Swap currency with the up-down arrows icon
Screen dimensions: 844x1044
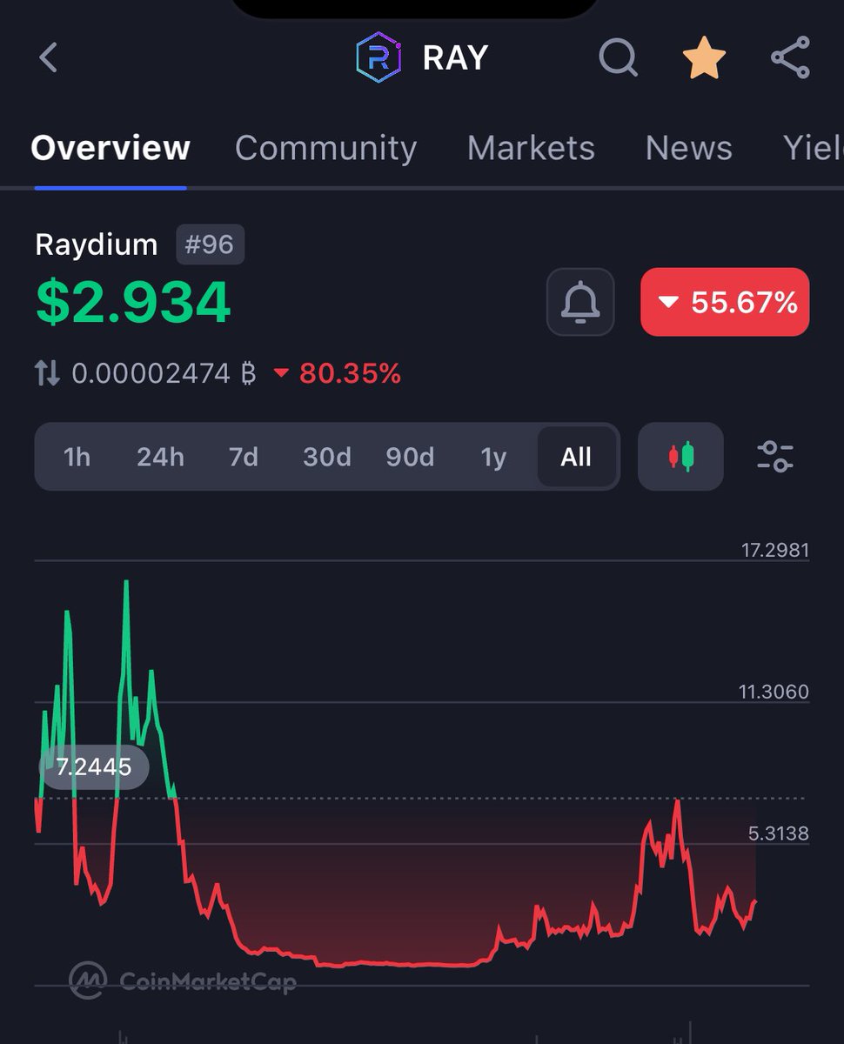pos(47,374)
